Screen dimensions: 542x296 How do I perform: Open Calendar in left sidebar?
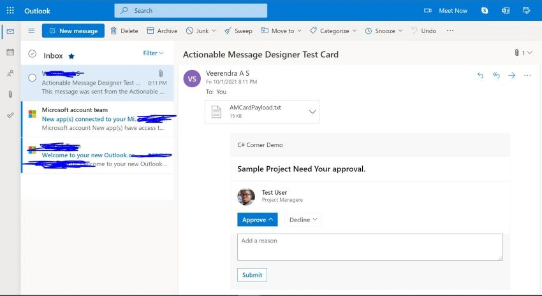tap(10, 52)
